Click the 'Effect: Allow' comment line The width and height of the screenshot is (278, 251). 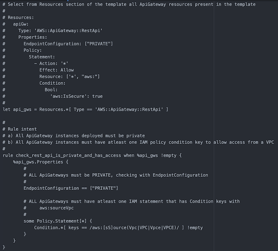(x=56, y=70)
